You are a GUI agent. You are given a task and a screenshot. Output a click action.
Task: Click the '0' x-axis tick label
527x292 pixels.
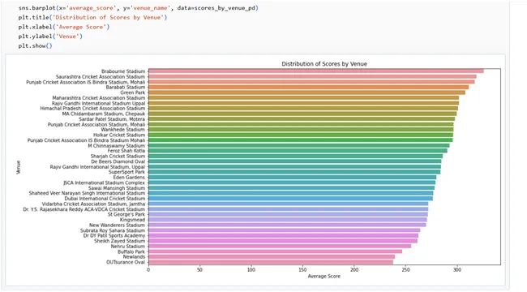click(148, 270)
